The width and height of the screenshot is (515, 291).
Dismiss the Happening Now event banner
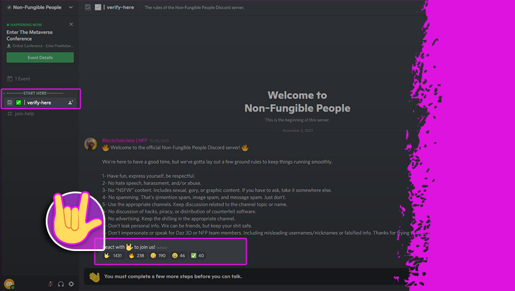pos(71,24)
